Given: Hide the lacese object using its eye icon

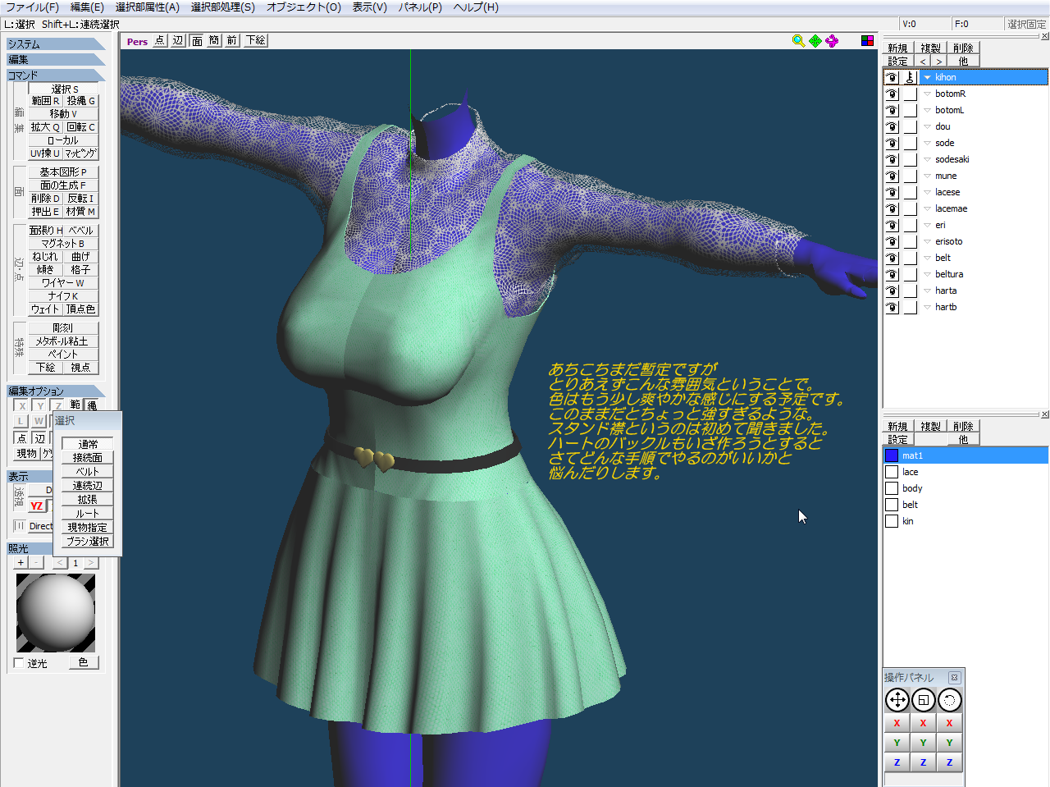Looking at the screenshot, I should pyautogui.click(x=892, y=192).
